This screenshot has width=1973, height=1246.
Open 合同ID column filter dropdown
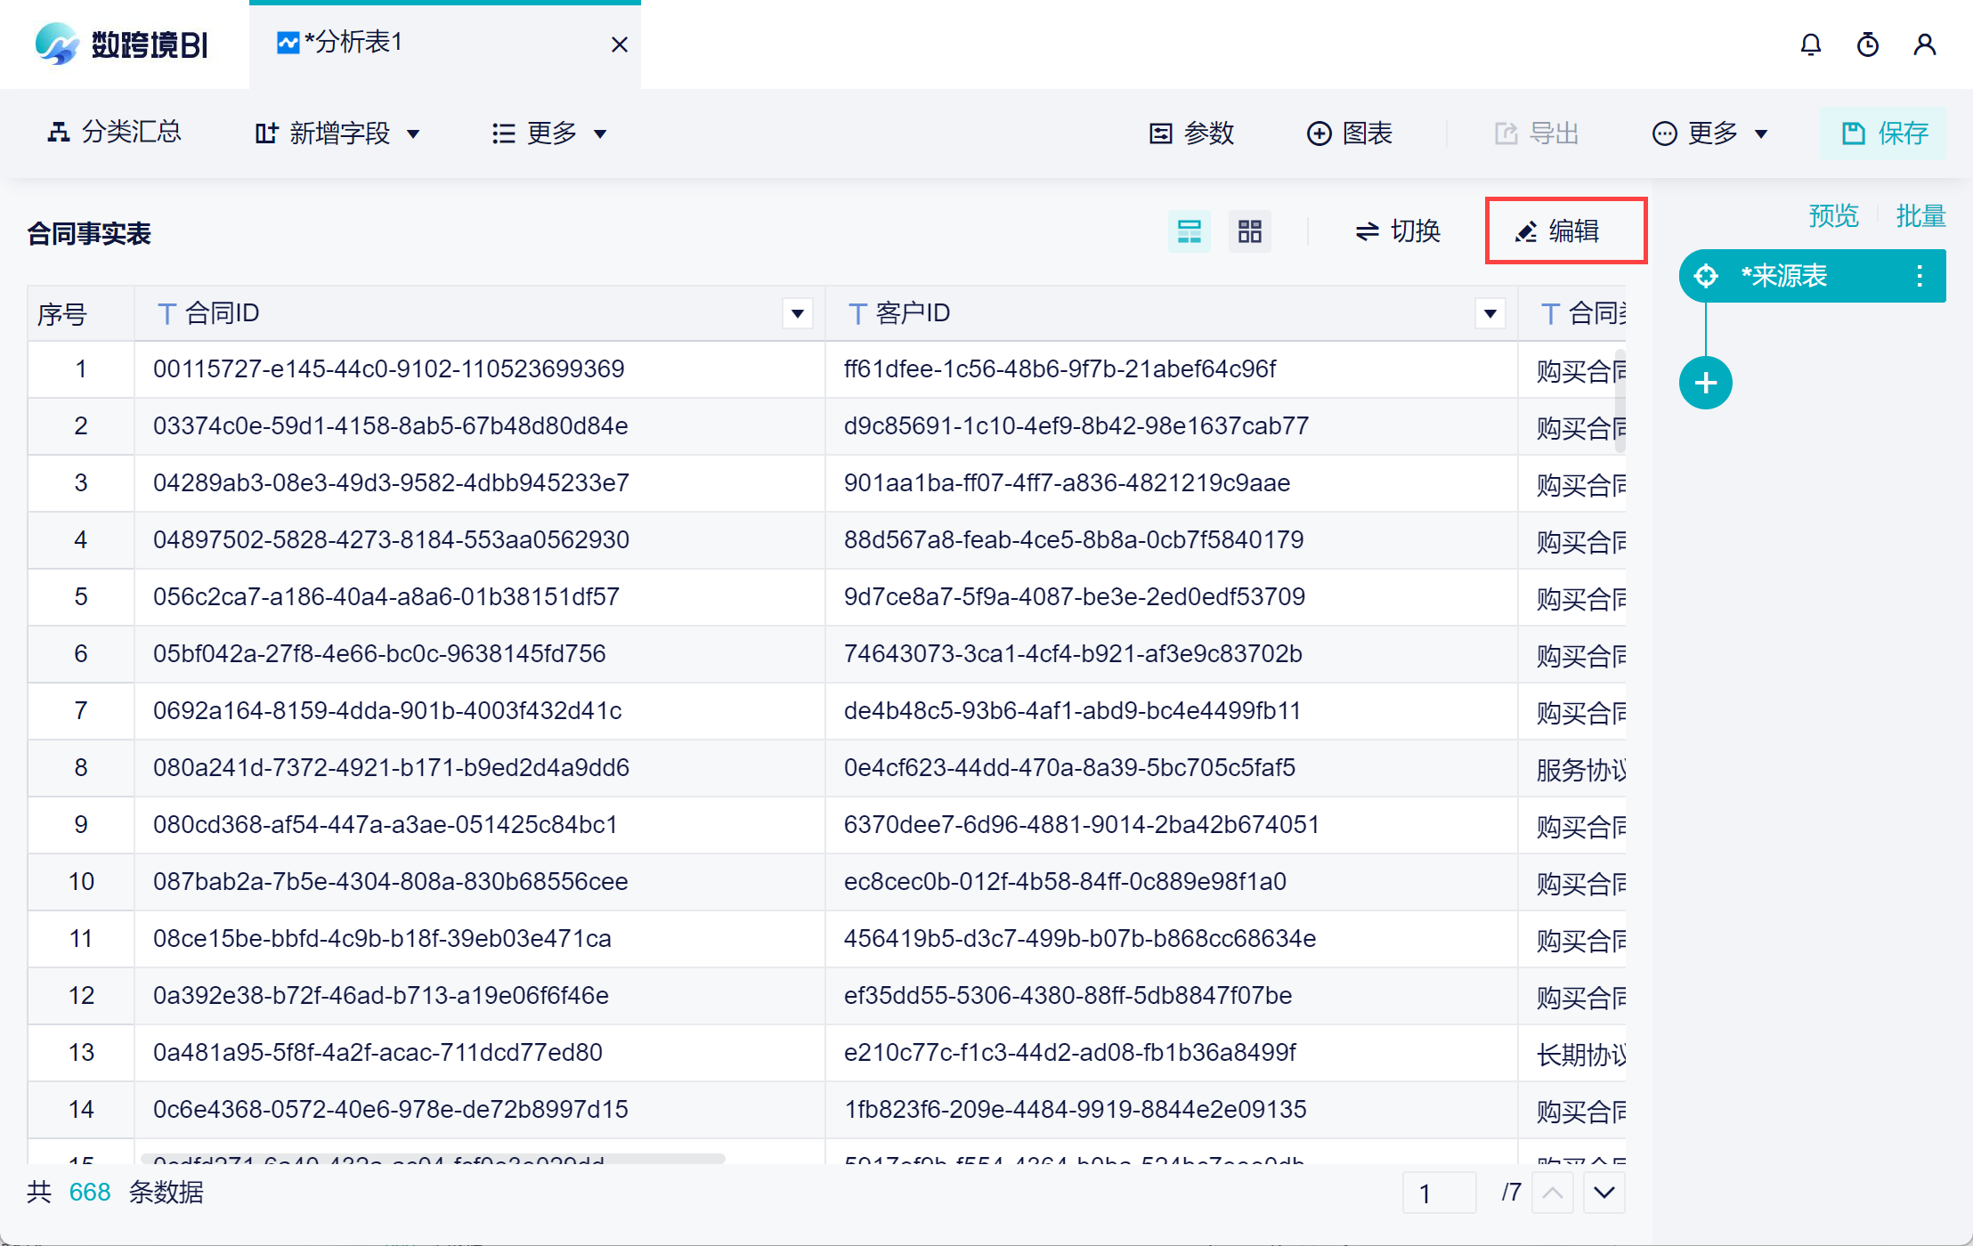click(x=797, y=313)
